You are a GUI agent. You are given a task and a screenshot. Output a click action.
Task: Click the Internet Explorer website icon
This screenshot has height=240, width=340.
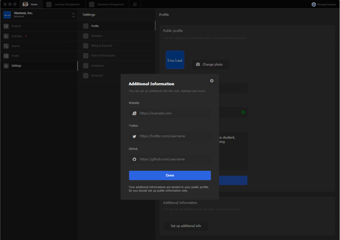tap(134, 113)
